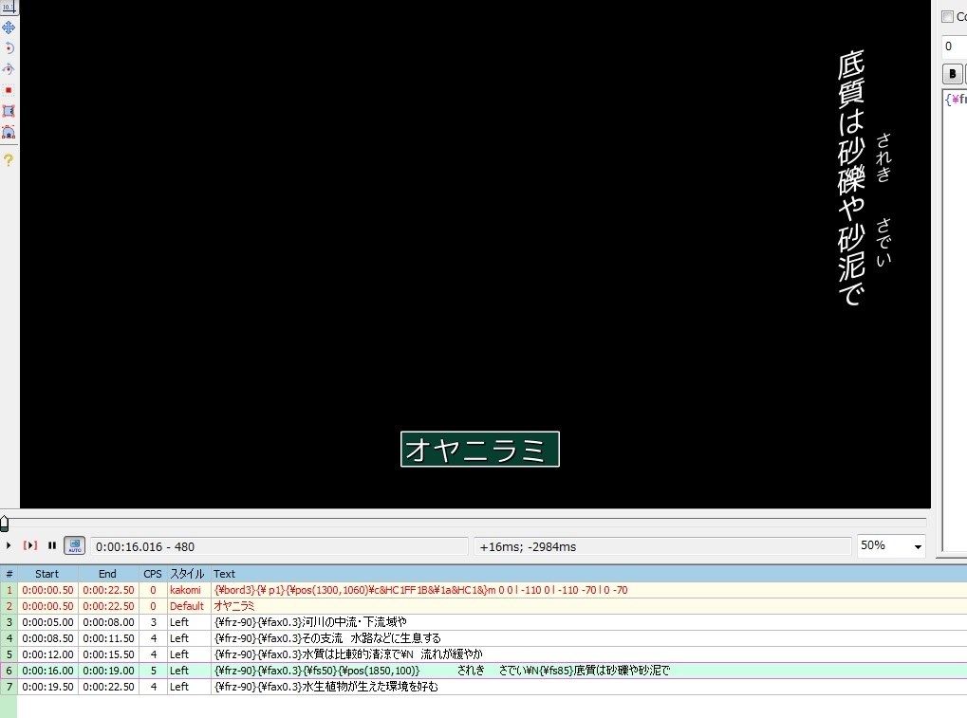967x718 pixels.
Task: Click start time 0:00:19.50
Action: click(47, 686)
